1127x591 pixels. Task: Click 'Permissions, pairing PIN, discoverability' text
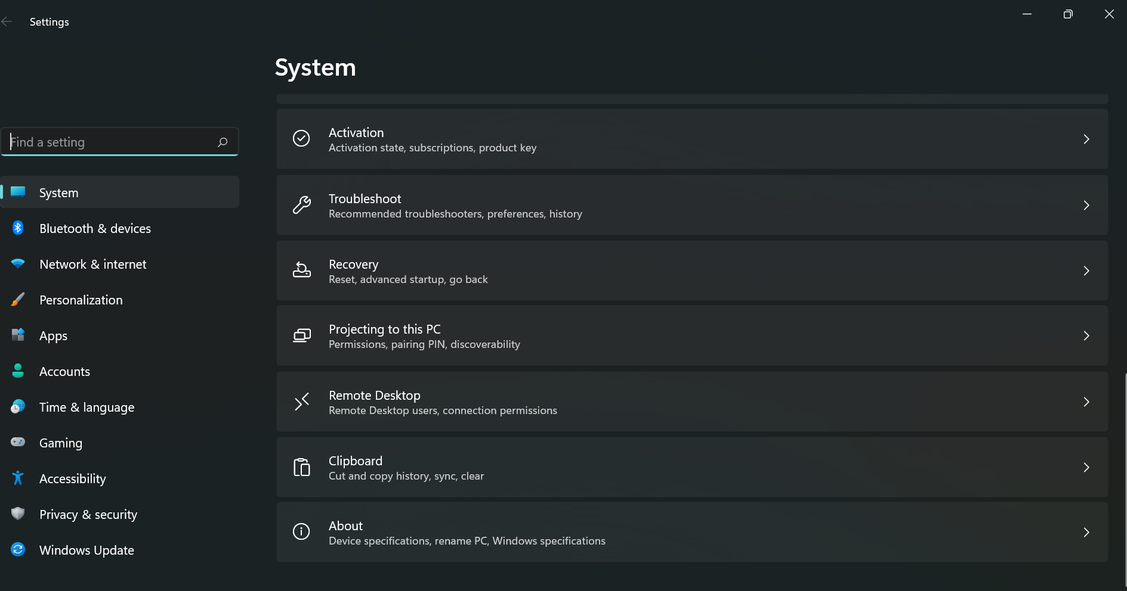[424, 344]
